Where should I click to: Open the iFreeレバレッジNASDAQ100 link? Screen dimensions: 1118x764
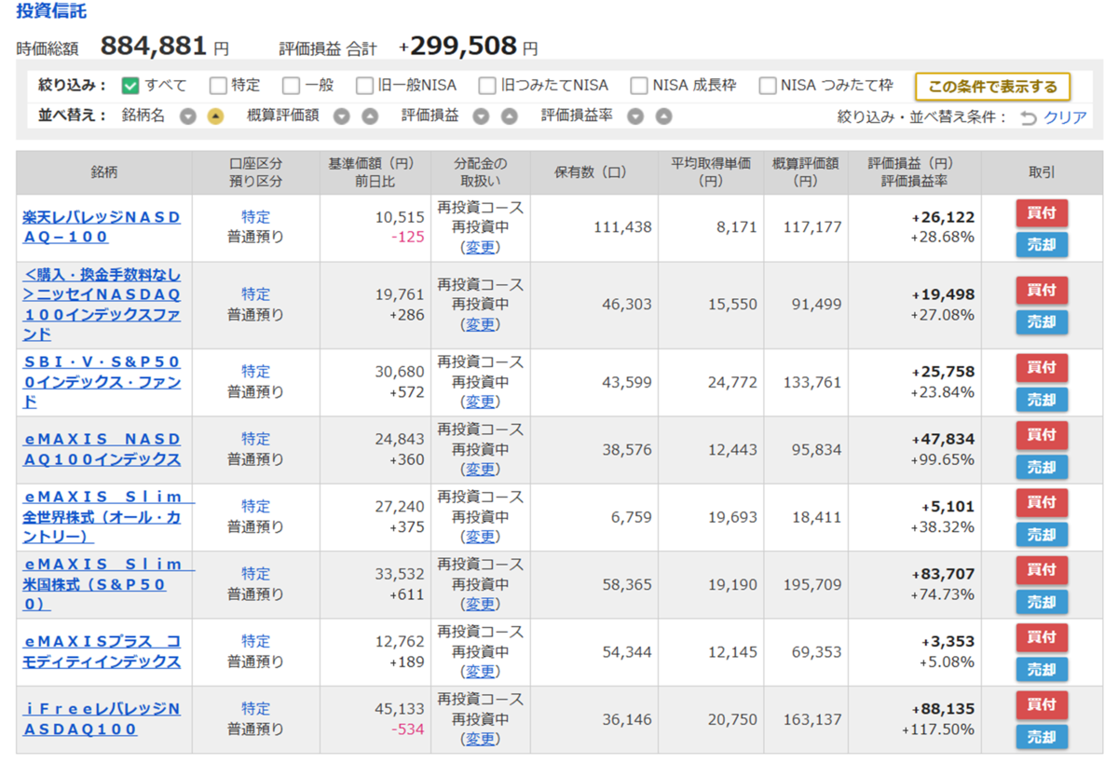[x=102, y=719]
